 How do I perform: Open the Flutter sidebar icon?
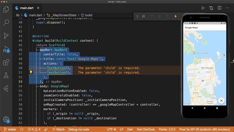tap(6, 89)
